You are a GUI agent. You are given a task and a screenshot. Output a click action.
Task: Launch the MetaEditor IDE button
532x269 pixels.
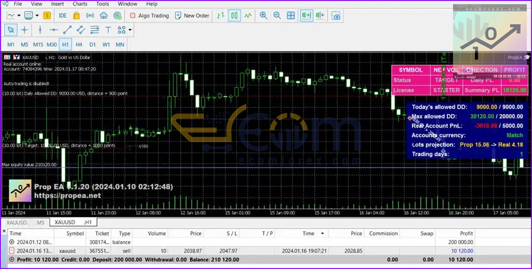click(x=63, y=16)
